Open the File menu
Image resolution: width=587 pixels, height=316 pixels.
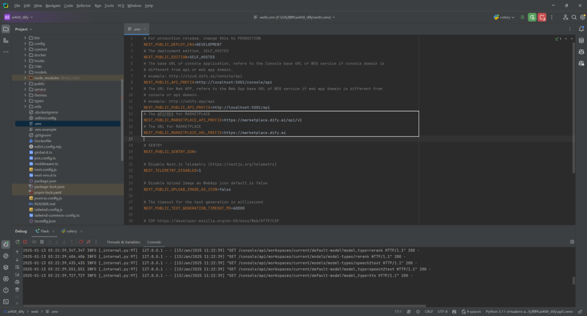(17, 5)
